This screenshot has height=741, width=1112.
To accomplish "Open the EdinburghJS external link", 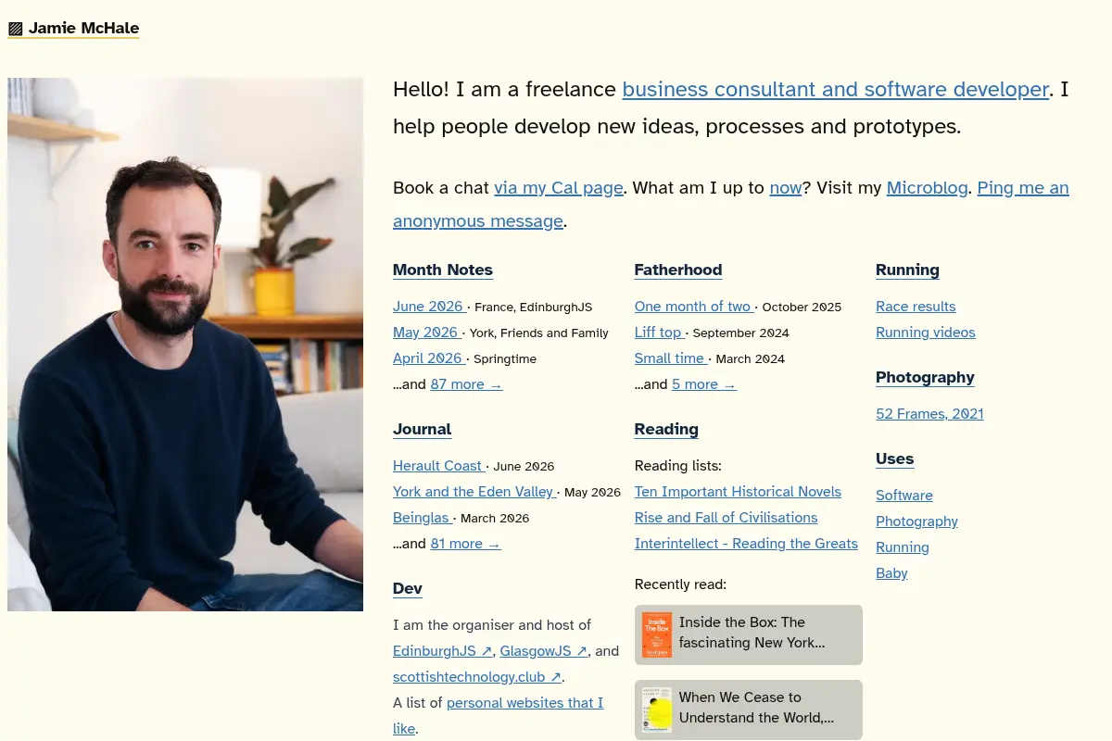I will tap(442, 651).
